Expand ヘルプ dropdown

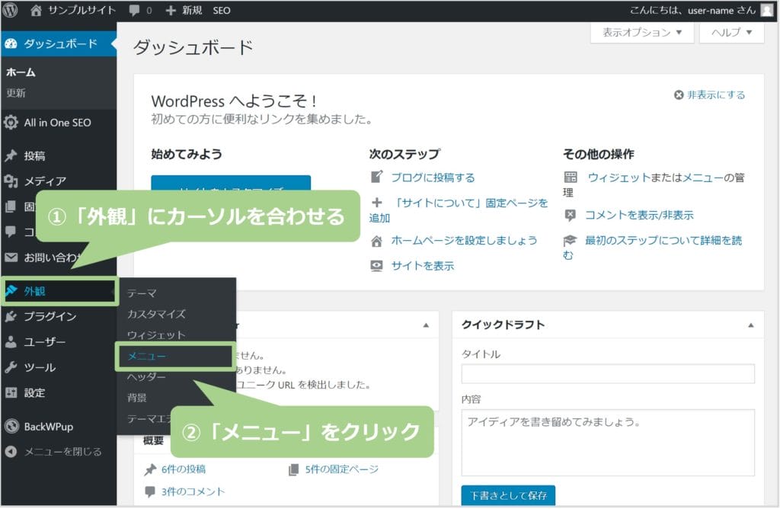point(731,32)
